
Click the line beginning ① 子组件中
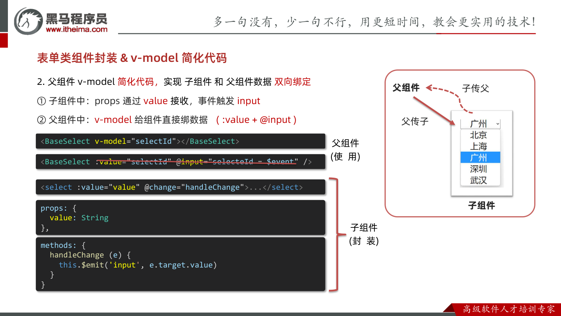point(149,101)
